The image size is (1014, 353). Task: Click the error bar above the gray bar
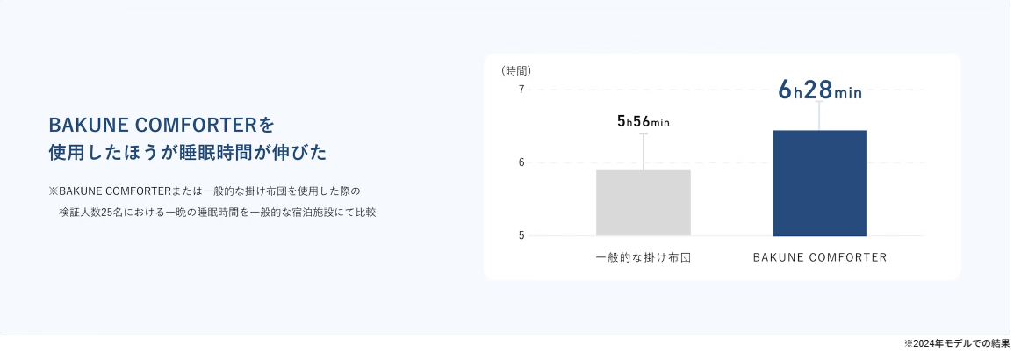click(644, 151)
